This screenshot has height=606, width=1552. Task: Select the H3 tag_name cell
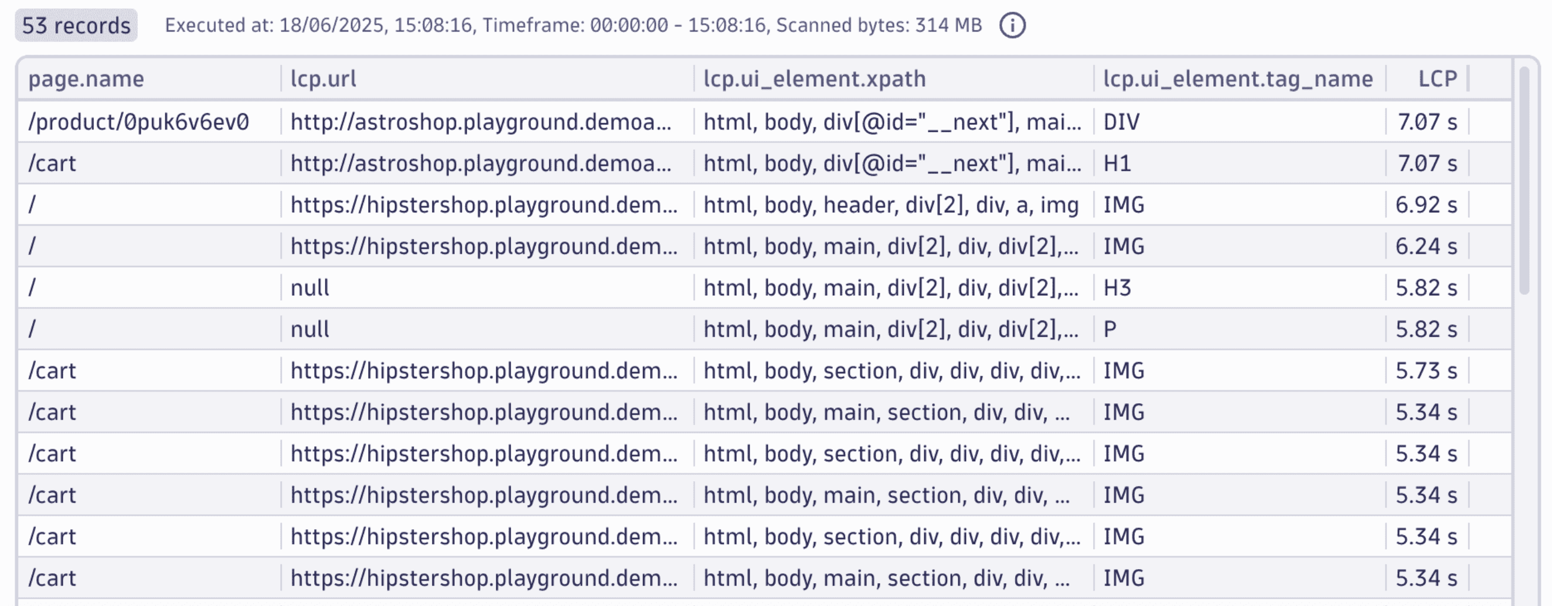[x=1117, y=288]
